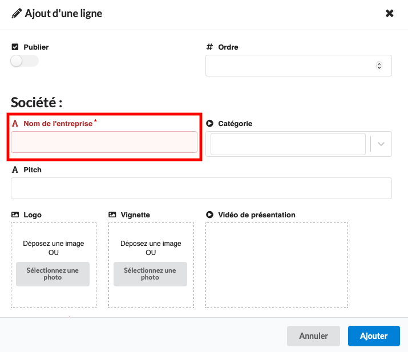Click the pencil icon beside Ajout d'une ligne

click(x=17, y=13)
